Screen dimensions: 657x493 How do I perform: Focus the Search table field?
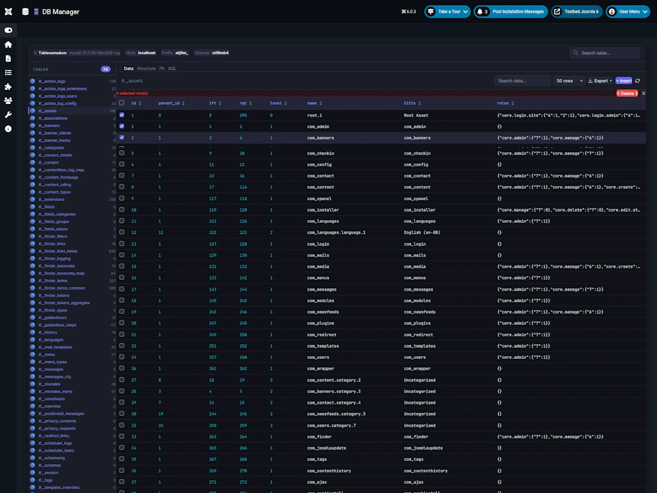click(x=604, y=53)
